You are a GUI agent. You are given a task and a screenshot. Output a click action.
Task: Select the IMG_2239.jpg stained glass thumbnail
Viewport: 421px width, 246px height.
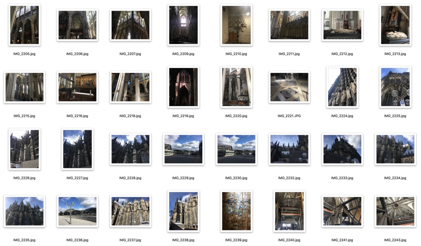pos(236,211)
